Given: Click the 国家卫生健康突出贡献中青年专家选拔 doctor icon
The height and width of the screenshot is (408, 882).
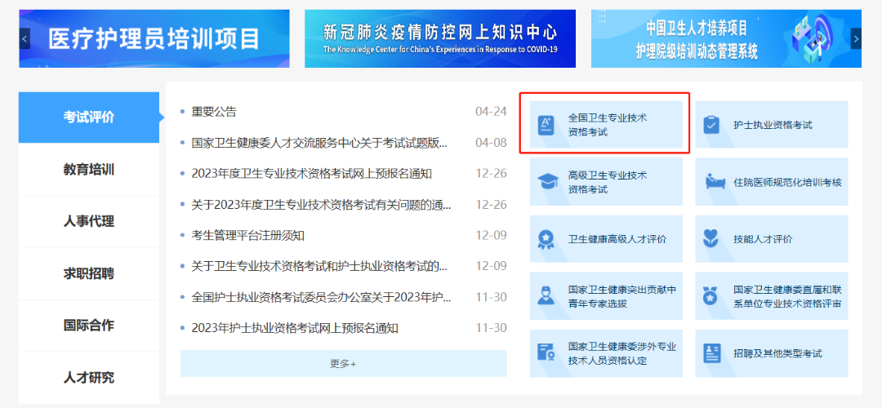Looking at the screenshot, I should pos(546,296).
